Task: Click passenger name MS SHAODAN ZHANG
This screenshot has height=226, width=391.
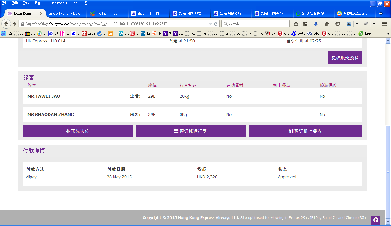Action: click(51, 115)
